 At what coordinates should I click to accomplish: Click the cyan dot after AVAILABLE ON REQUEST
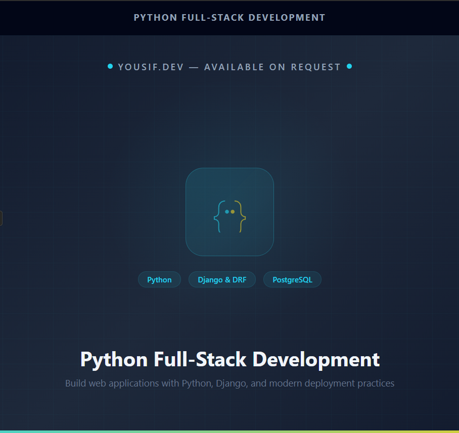click(349, 67)
